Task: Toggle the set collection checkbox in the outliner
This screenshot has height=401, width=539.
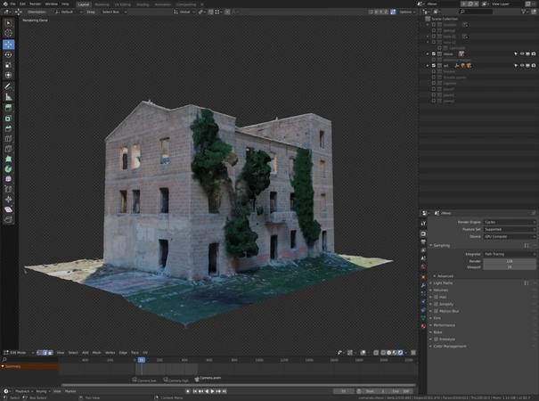Action: coord(434,65)
